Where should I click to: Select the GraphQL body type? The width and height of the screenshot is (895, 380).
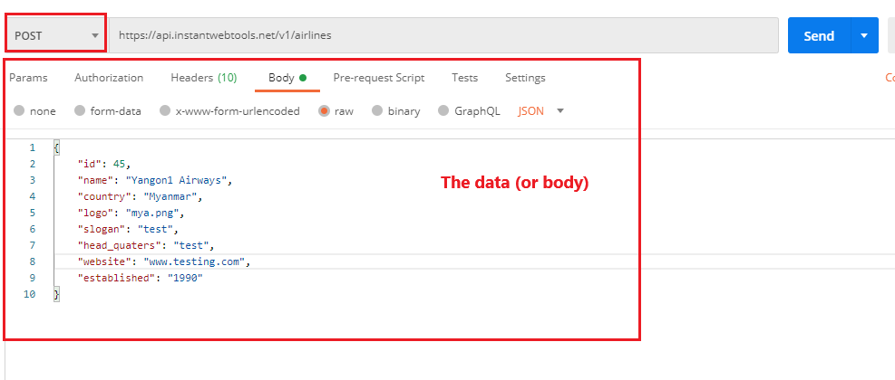pyautogui.click(x=443, y=111)
